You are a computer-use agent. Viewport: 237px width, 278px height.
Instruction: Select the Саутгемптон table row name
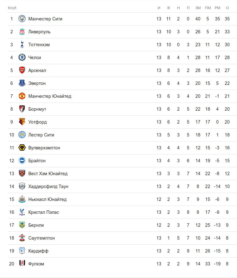tap(42, 238)
